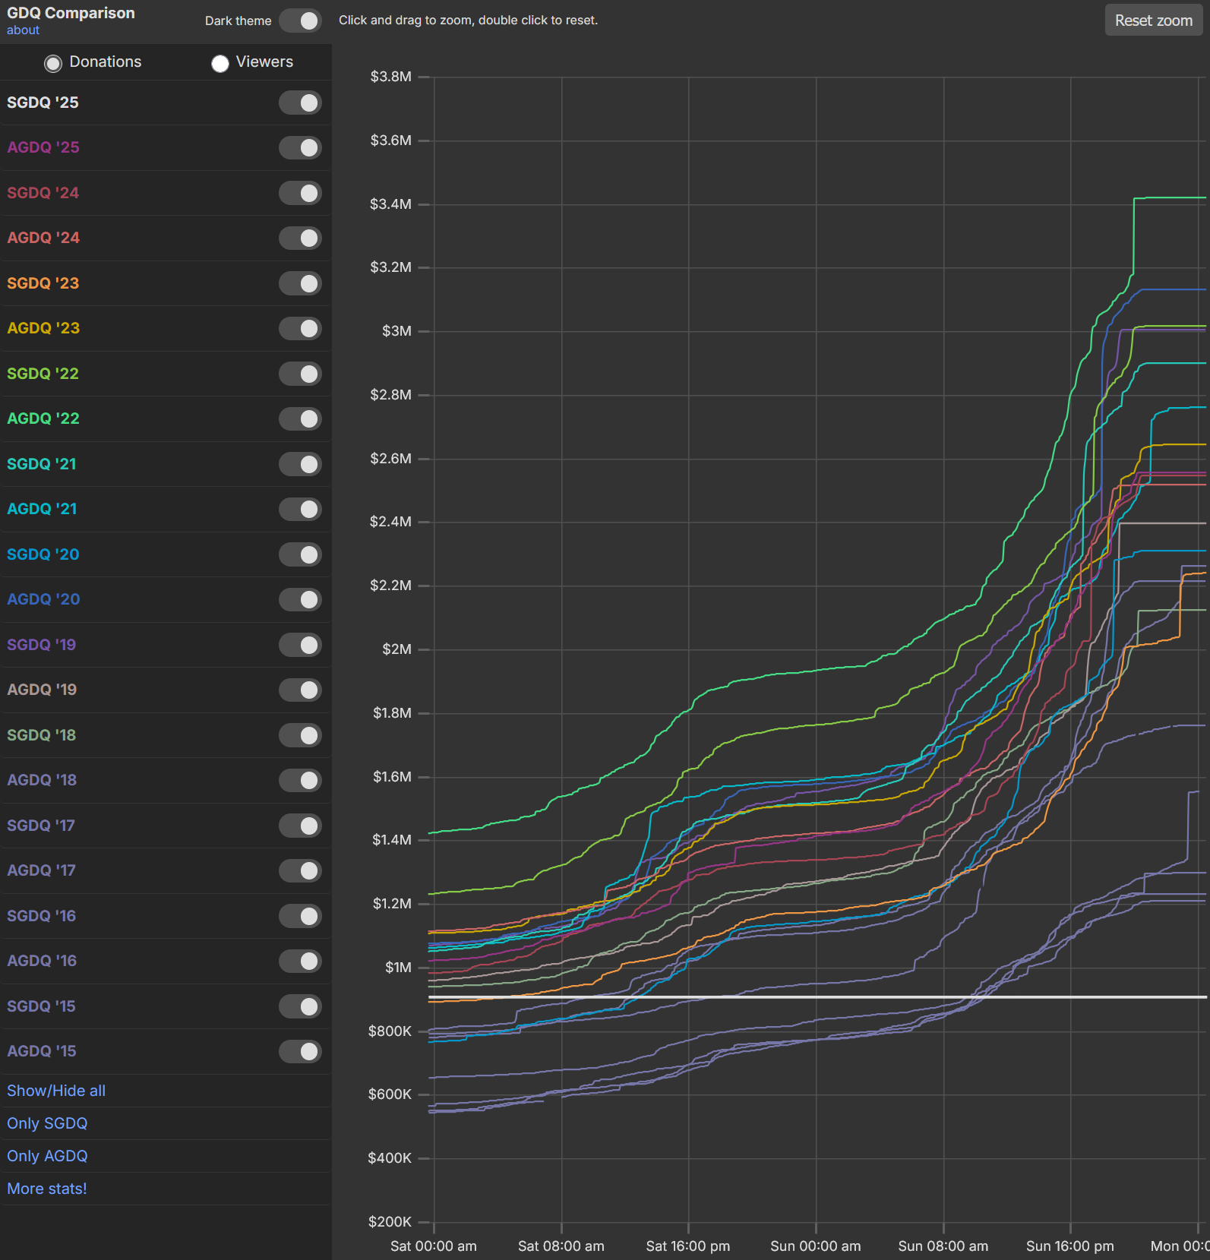Toggle AGDQ '15 series visibility
Viewport: 1210px width, 1260px height.
[300, 1052]
